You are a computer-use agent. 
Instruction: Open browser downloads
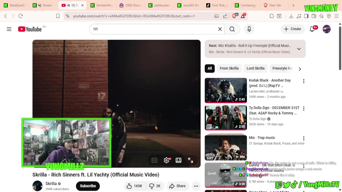(x=291, y=16)
